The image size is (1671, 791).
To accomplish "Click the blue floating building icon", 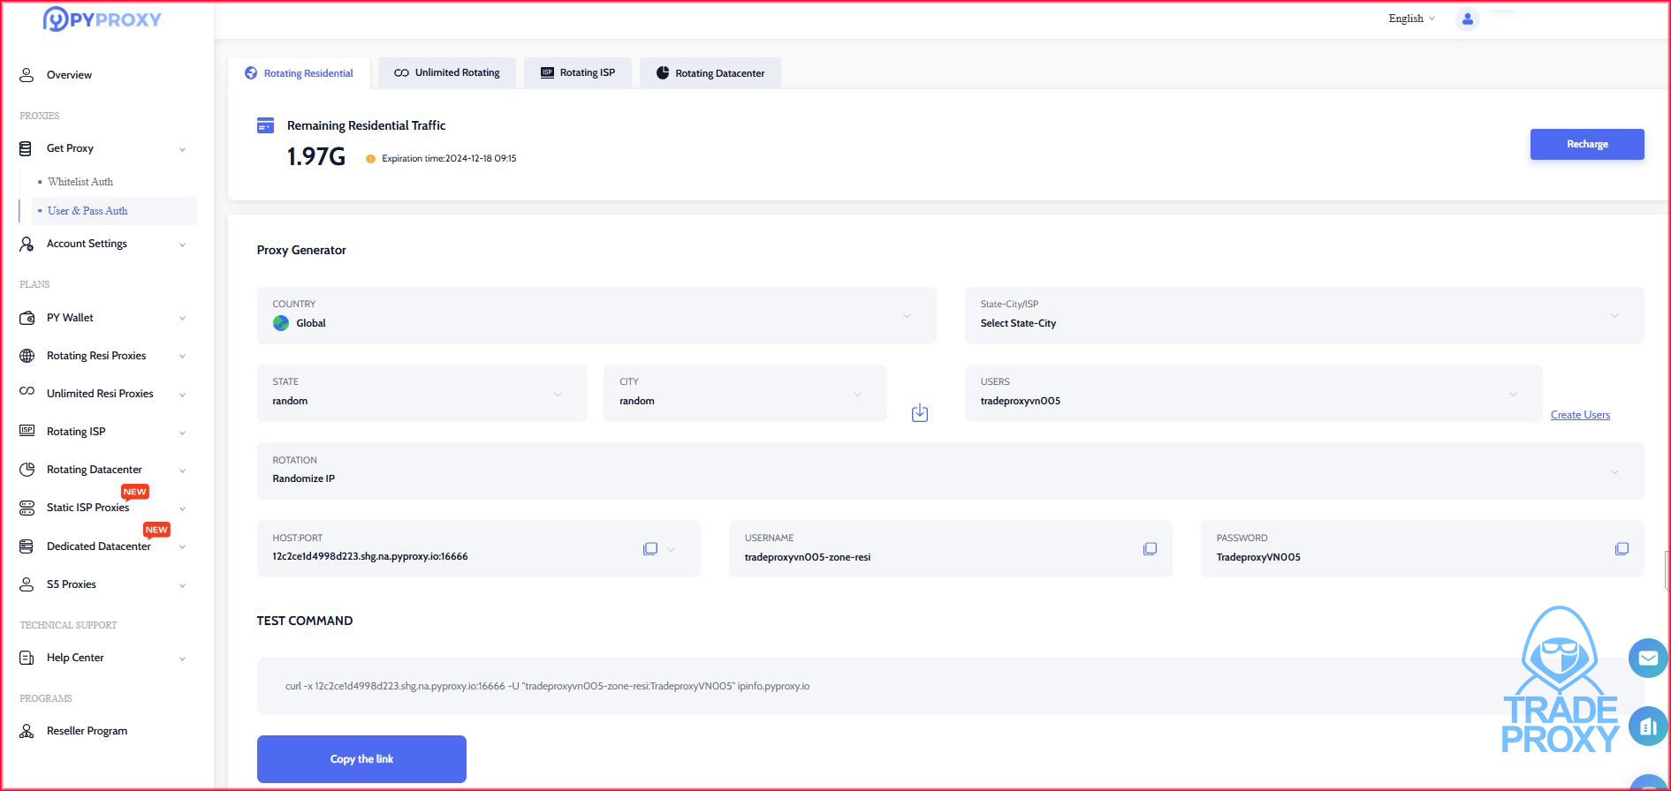I will tap(1648, 727).
